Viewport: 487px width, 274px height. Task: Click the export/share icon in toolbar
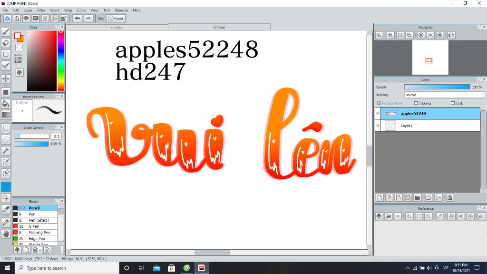tap(17, 19)
